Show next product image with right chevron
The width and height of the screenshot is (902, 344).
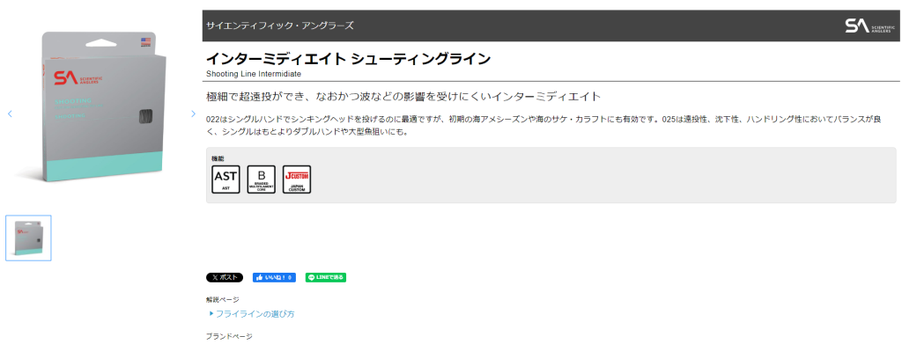point(193,113)
